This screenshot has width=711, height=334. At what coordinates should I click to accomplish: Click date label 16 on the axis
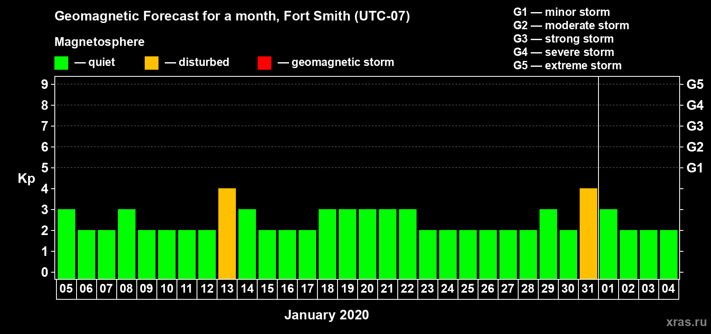pyautogui.click(x=287, y=288)
